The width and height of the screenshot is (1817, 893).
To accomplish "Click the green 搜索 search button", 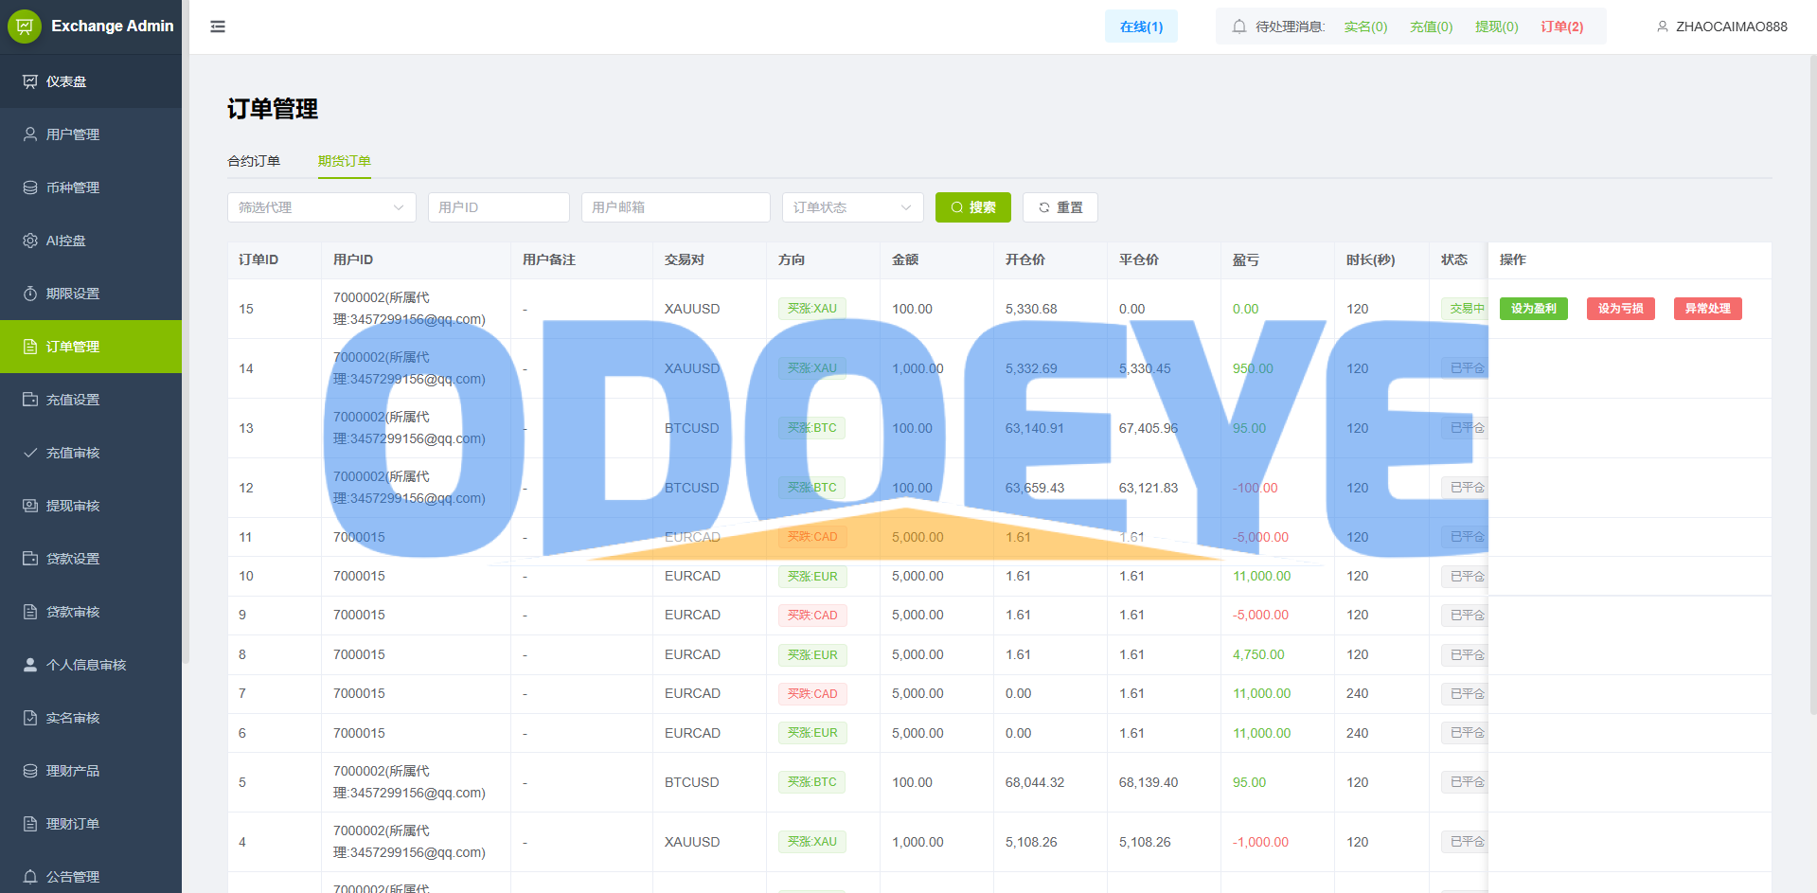I will pos(972,207).
